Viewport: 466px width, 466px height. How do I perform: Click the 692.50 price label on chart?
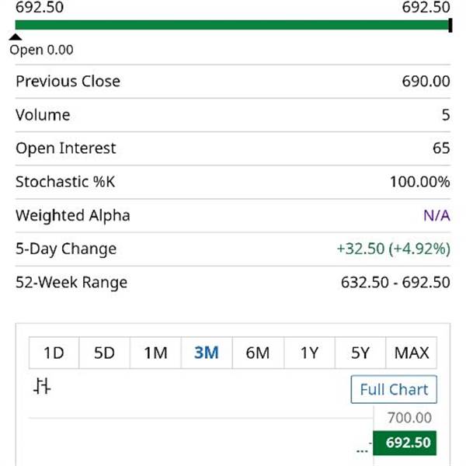tap(405, 443)
